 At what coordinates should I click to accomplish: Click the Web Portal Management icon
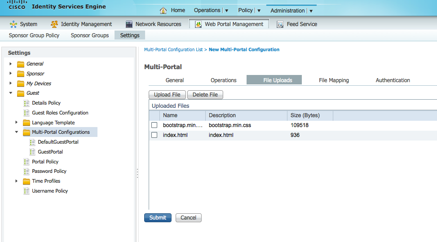(x=198, y=24)
